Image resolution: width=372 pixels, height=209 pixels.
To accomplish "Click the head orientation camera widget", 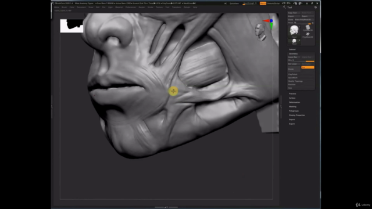I will coord(260,33).
